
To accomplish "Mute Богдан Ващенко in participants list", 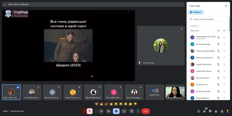I will pyautogui.click(x=218, y=98).
